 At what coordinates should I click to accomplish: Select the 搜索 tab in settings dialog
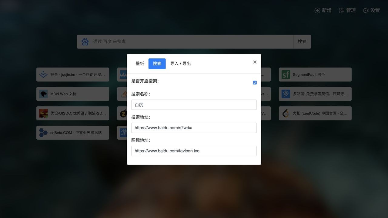157,64
